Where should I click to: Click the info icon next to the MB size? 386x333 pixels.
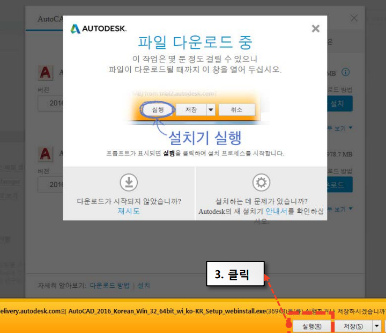[x=345, y=73]
